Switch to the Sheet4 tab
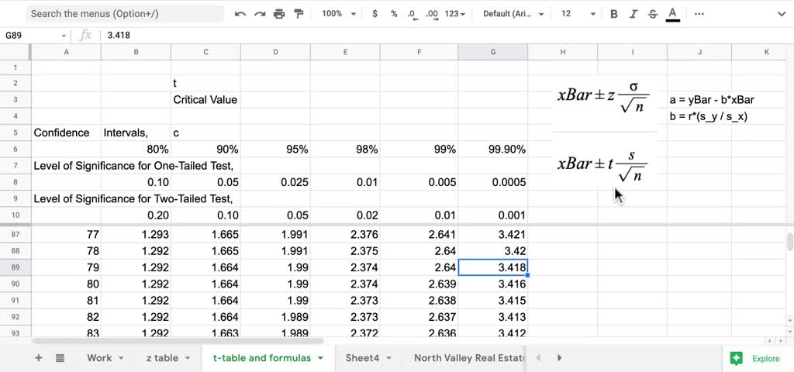 tap(367, 358)
